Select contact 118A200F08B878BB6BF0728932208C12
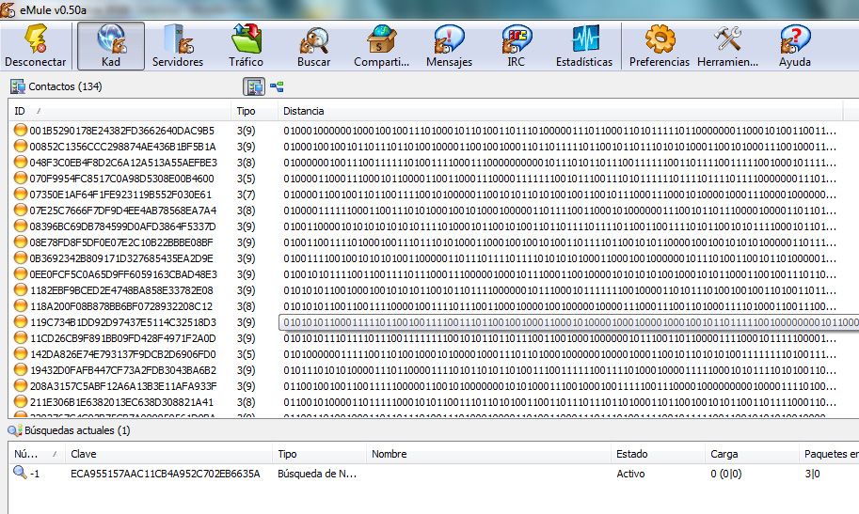The height and width of the screenshot is (514, 859). [x=121, y=306]
